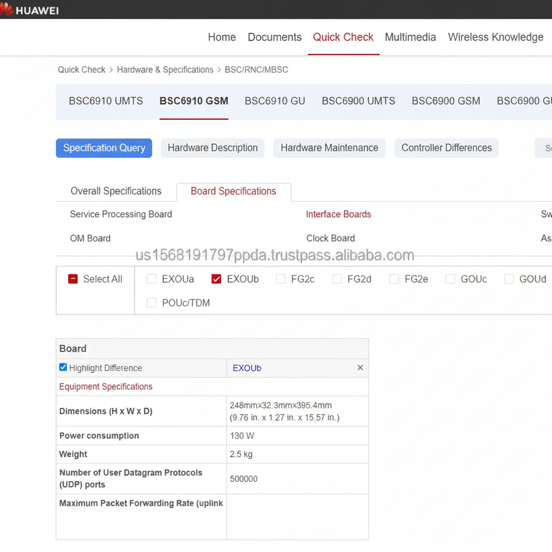Click the Hardware Description button
Image resolution: width=552 pixels, height=552 pixels.
click(212, 148)
